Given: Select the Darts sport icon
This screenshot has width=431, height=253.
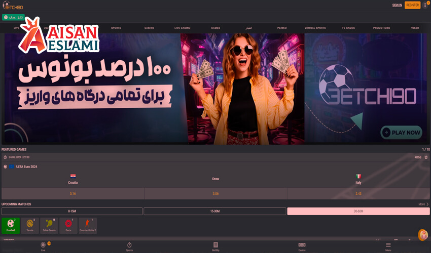Looking at the screenshot, I should (x=68, y=226).
